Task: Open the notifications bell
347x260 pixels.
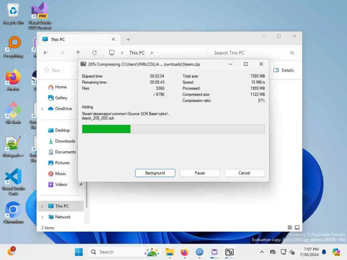Action: point(324,252)
